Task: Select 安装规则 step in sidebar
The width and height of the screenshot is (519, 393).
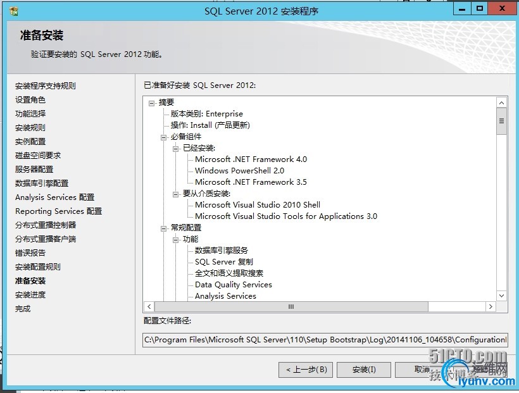Action: [x=30, y=127]
